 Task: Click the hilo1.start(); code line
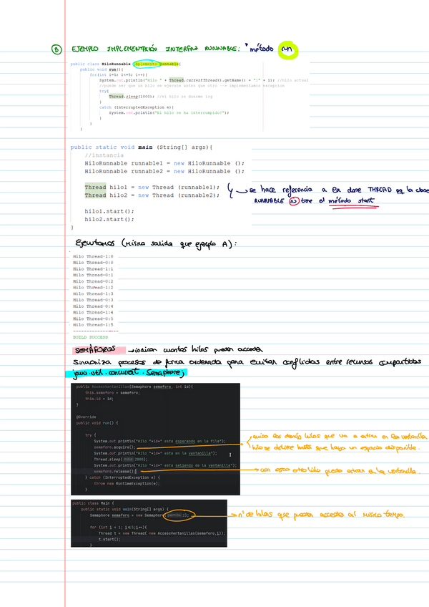point(109,211)
